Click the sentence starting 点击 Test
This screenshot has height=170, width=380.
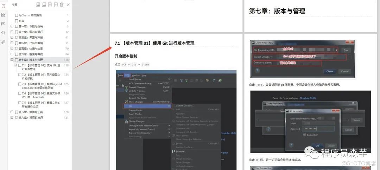point(295,85)
